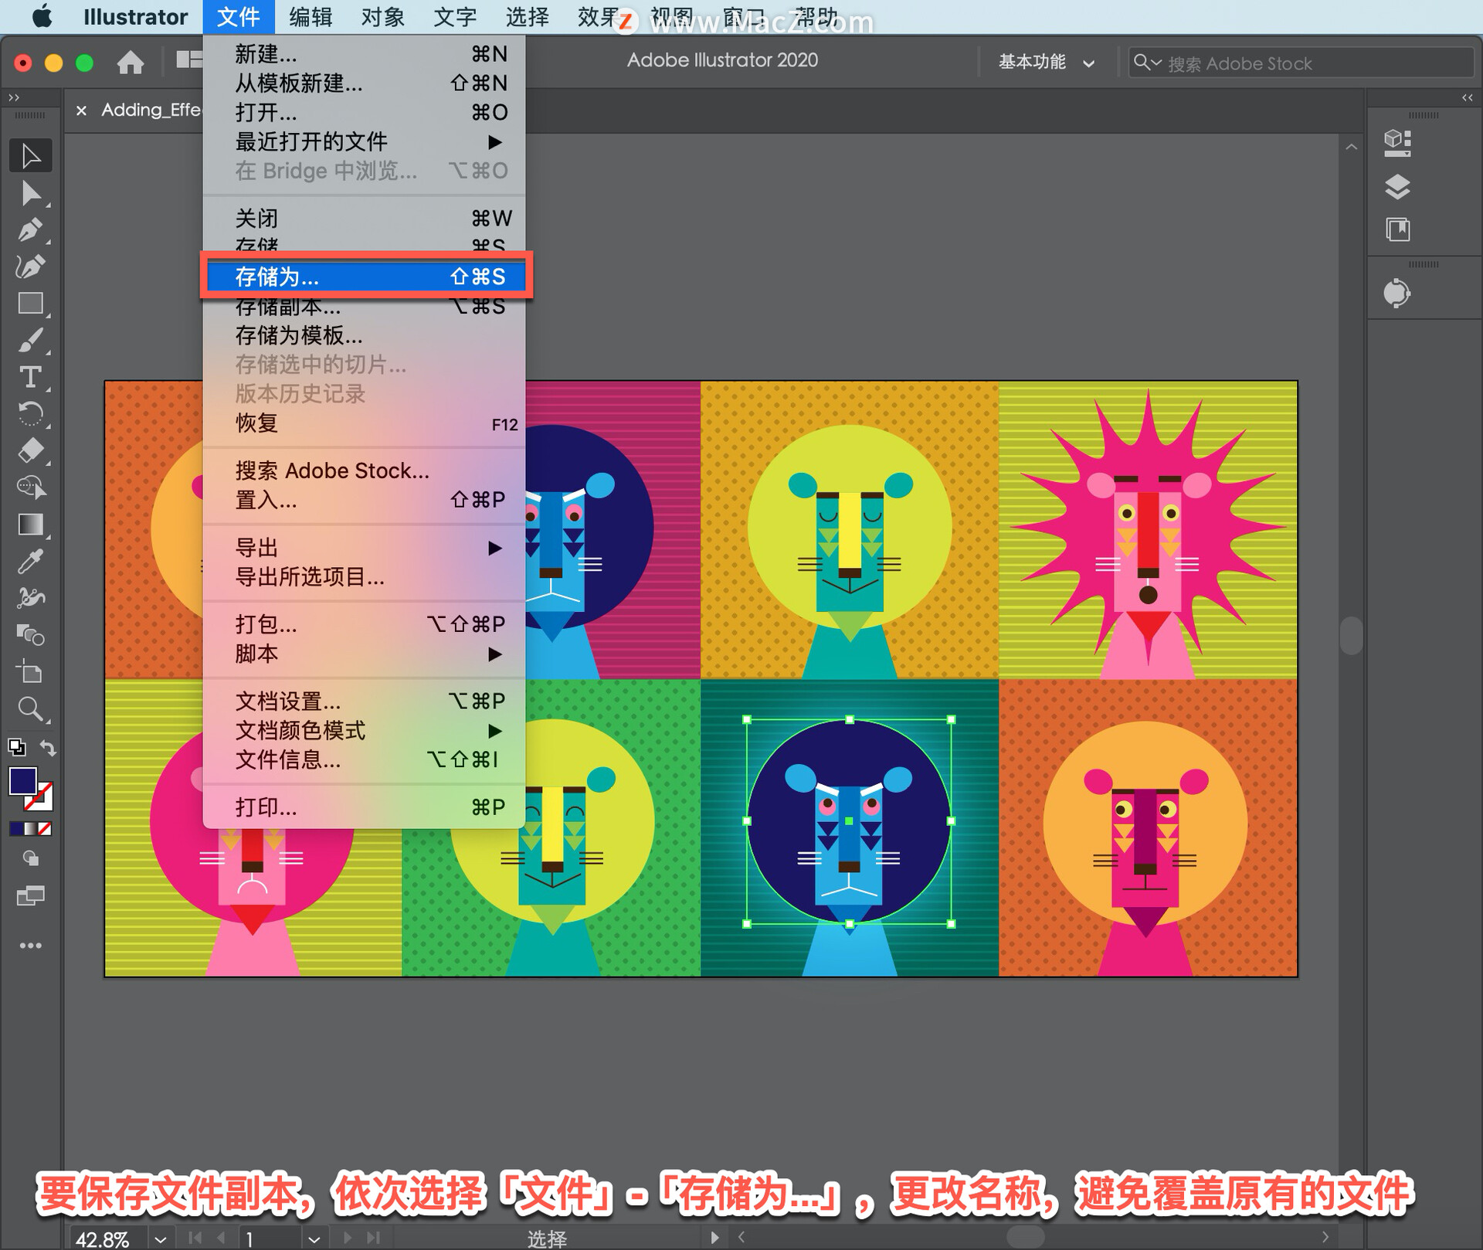Viewport: 1483px width, 1250px height.
Task: Open the Layers panel icon
Action: [1397, 187]
